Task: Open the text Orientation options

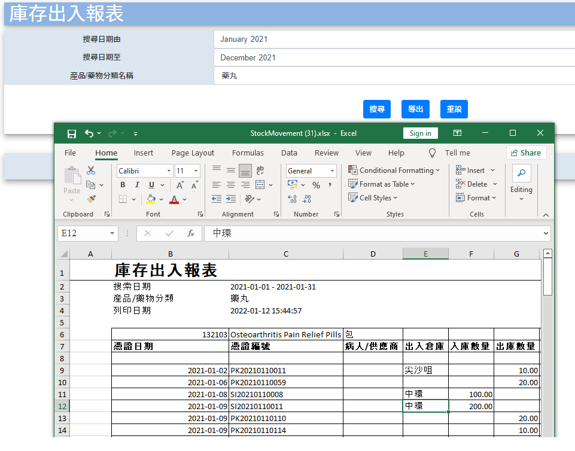Action: point(250,199)
